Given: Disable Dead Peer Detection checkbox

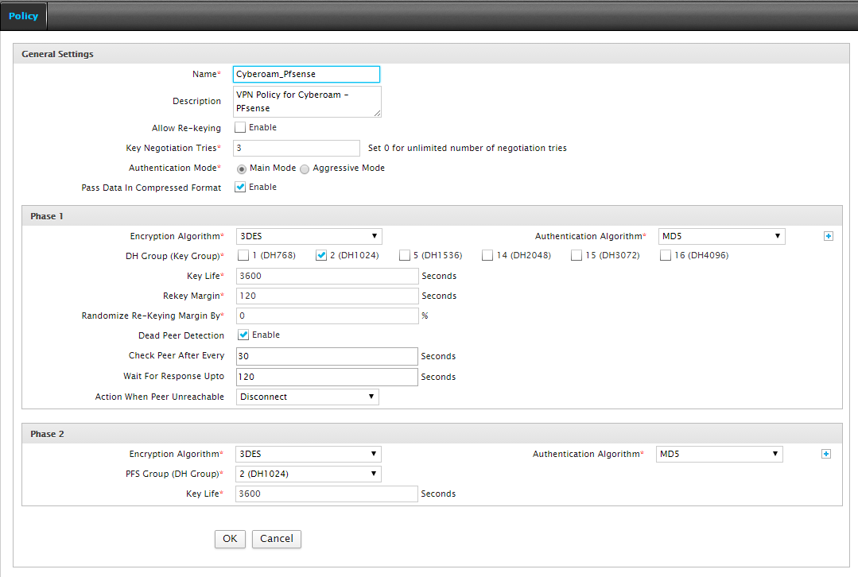Looking at the screenshot, I should coord(243,335).
